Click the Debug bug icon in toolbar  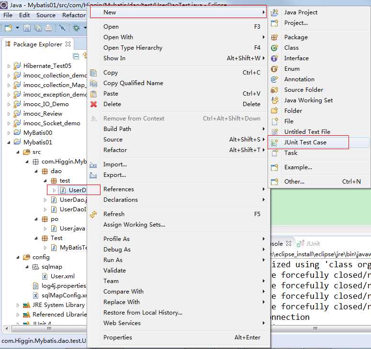coord(77,28)
